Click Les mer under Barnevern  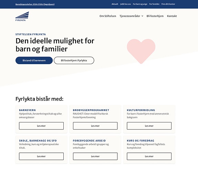41,126
